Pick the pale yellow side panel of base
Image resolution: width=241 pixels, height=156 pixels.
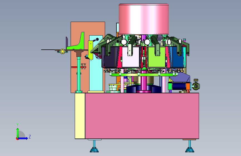(x=80, y=116)
